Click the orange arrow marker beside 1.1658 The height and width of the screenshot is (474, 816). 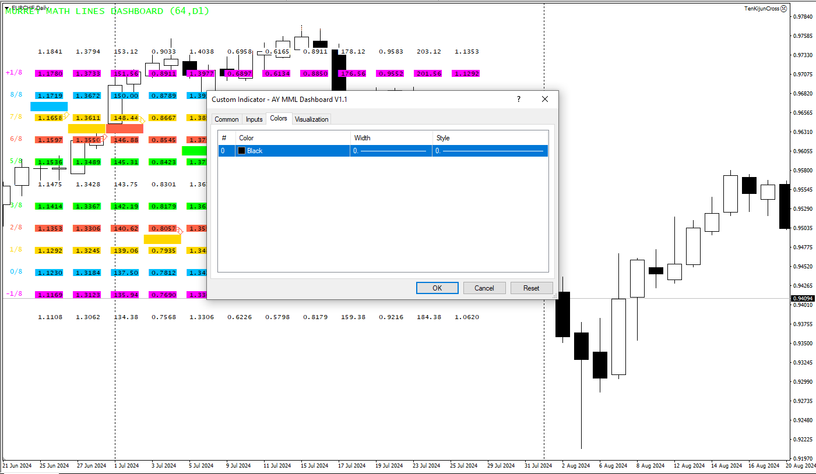(x=66, y=115)
